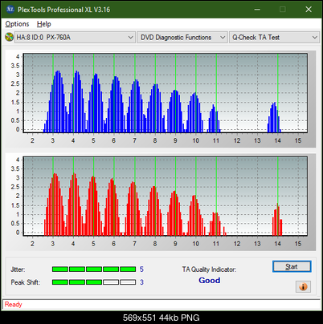Image resolution: width=323 pixels, height=324 pixels.
Task: Click the disc drive icon beside device selector
Action: pyautogui.click(x=9, y=37)
